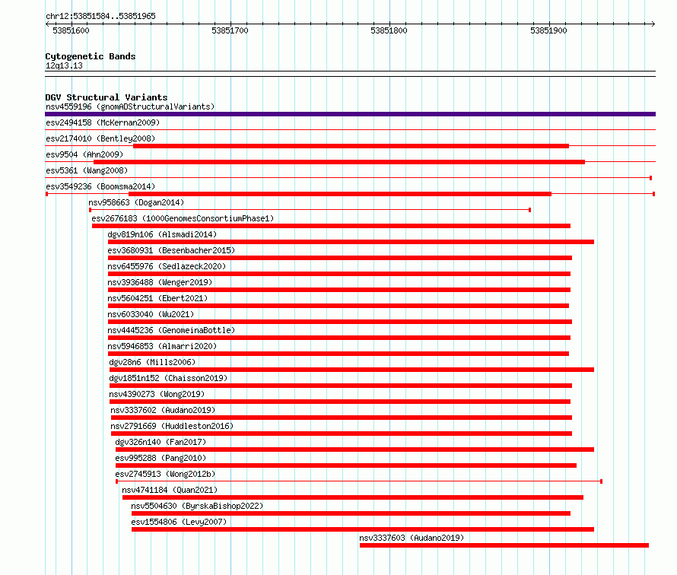Open esv3680931 (Besenbacher2015) variant
677x575 pixels.
click(x=171, y=250)
